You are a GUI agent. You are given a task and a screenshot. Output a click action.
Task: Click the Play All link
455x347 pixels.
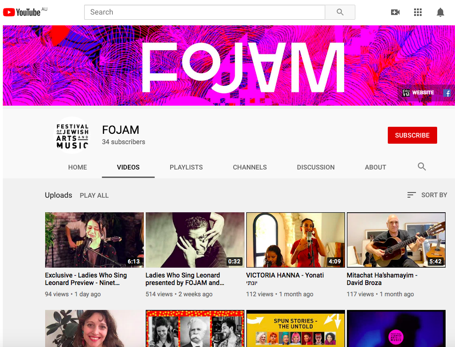pyautogui.click(x=94, y=195)
